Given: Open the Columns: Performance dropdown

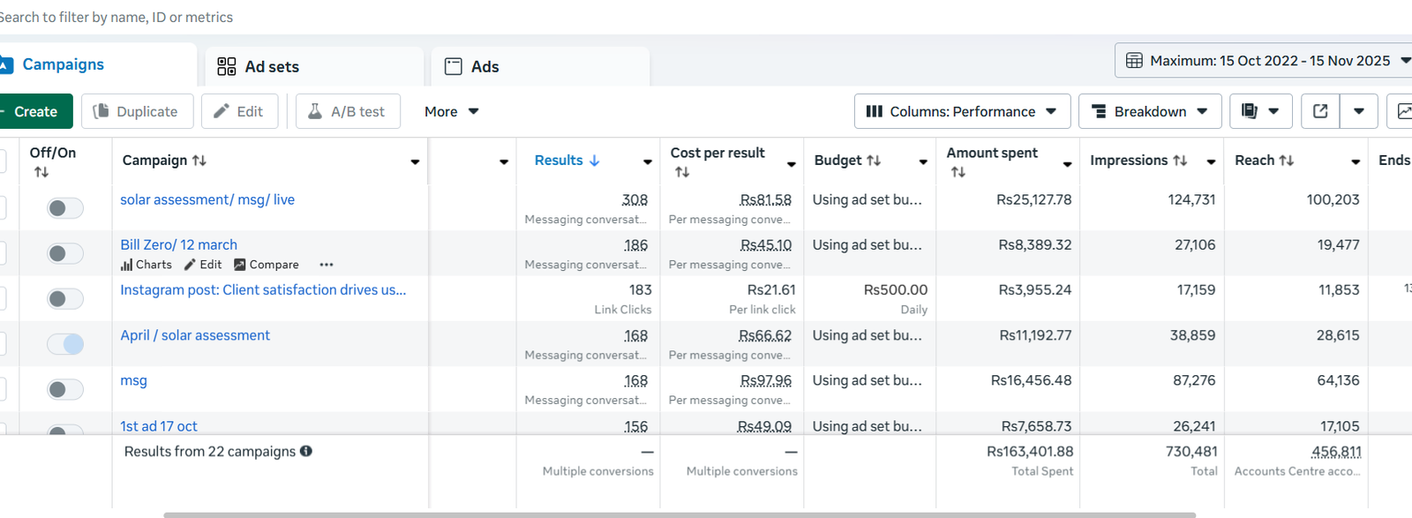Looking at the screenshot, I should tap(962, 111).
